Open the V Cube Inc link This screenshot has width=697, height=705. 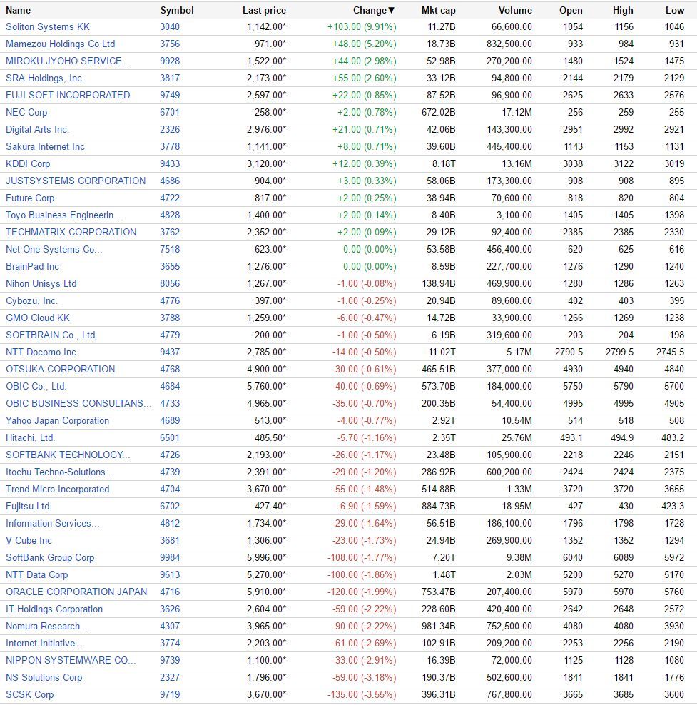click(x=29, y=540)
